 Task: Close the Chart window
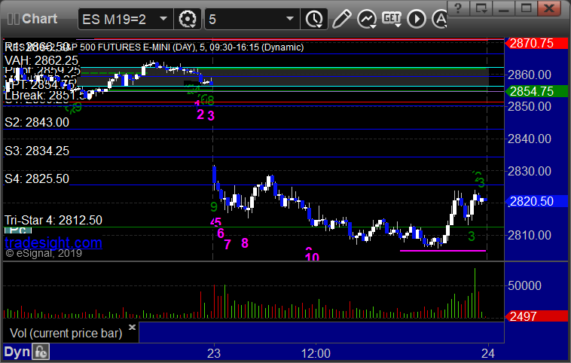(549, 8)
